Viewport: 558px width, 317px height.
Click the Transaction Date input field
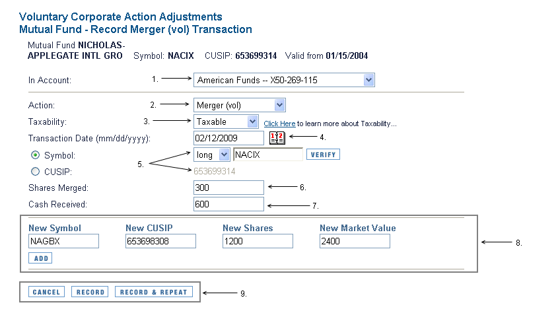tap(228, 138)
